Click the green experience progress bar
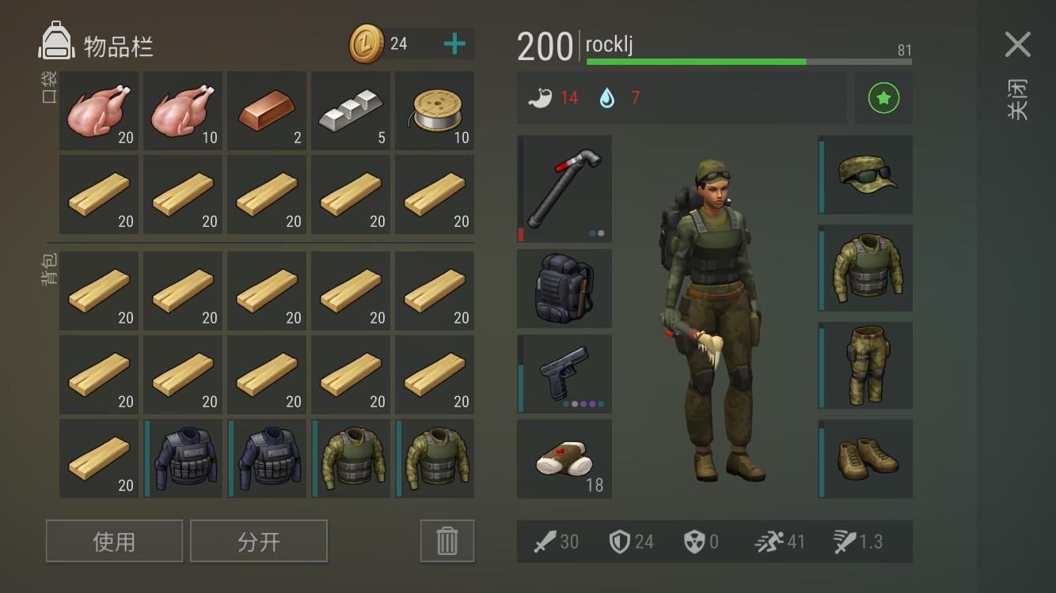The height and width of the screenshot is (593, 1056). (749, 61)
